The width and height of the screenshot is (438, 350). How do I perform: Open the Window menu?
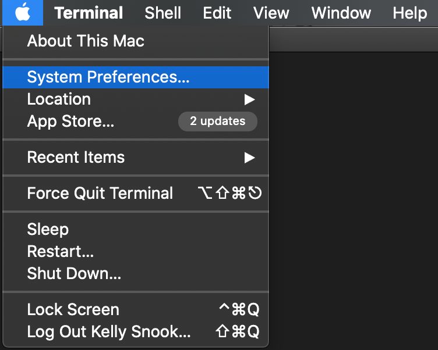point(341,13)
